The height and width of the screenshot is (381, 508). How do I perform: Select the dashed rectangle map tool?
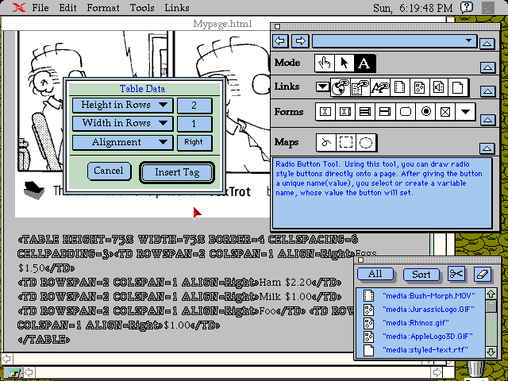(x=346, y=143)
